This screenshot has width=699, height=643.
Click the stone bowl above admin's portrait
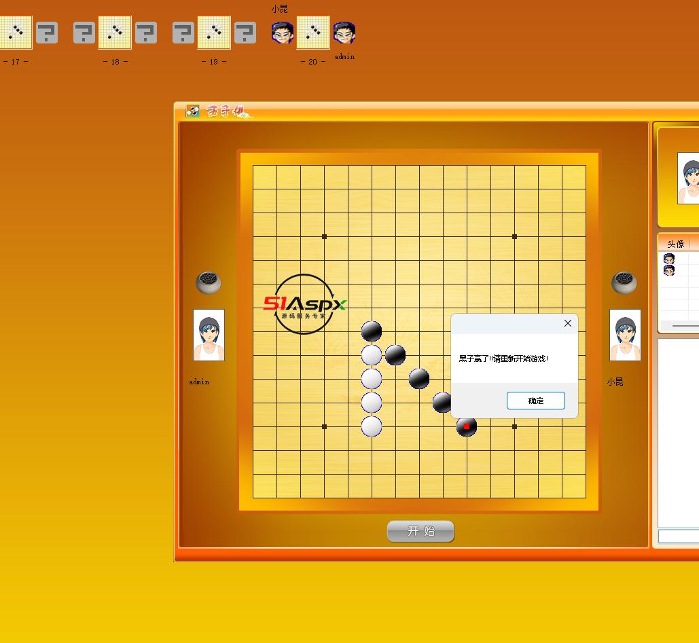(208, 282)
